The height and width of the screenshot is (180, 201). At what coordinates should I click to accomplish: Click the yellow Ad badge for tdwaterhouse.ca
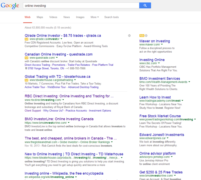click(26, 80)
